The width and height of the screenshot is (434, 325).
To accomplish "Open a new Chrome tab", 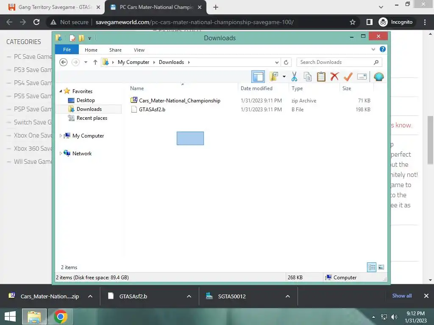I will click(216, 7).
